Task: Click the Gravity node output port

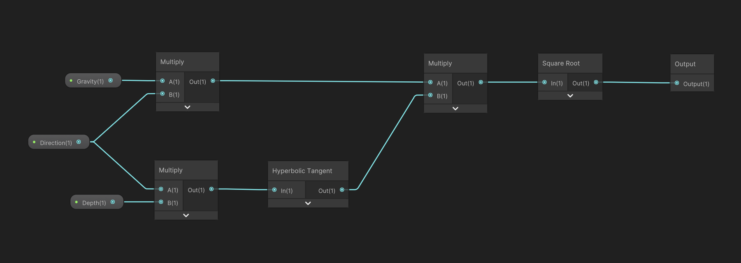Action: coord(110,81)
